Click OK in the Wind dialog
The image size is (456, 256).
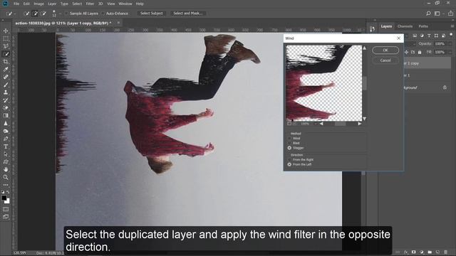[385, 50]
